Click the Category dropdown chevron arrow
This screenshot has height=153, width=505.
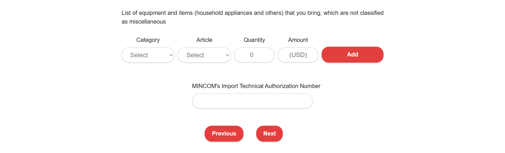pyautogui.click(x=171, y=55)
